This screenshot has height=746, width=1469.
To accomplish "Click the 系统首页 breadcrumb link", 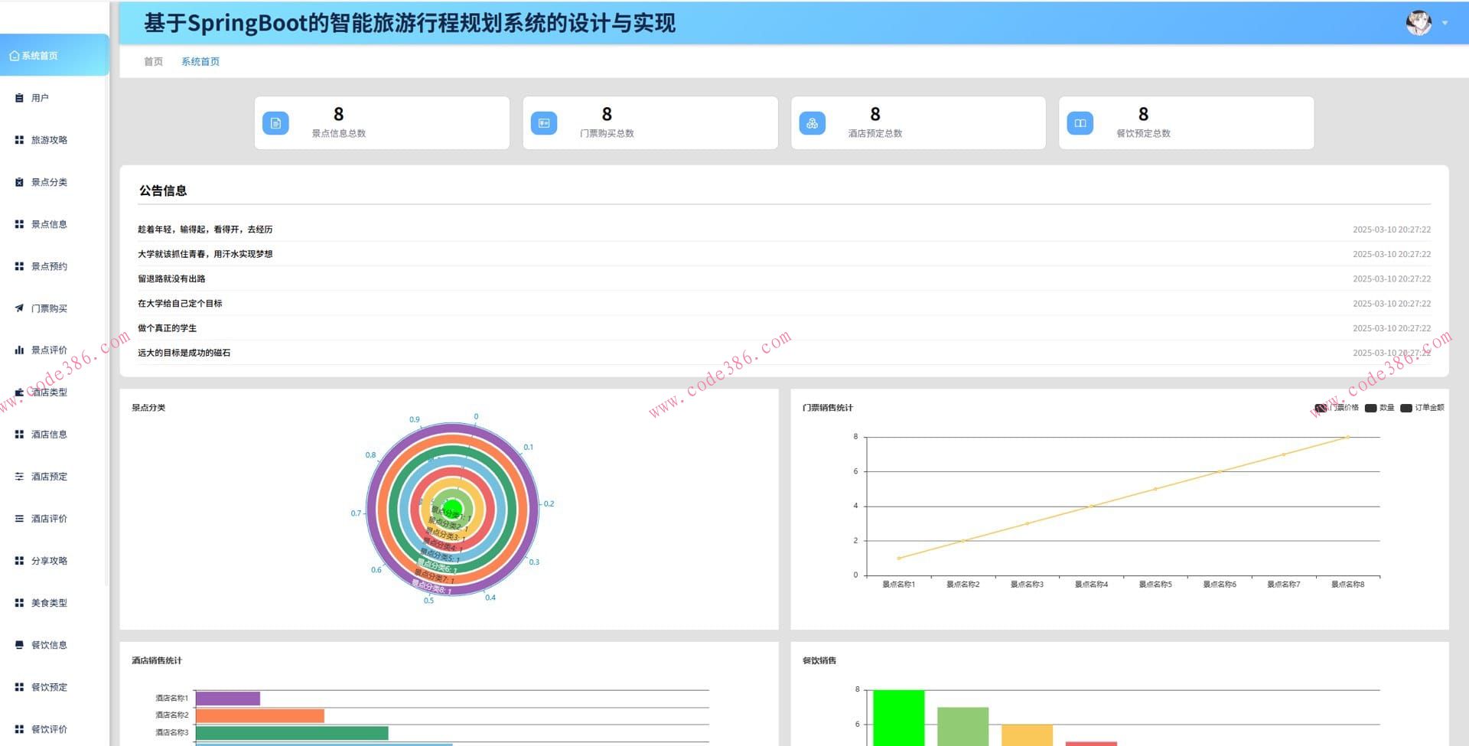I will pyautogui.click(x=200, y=62).
